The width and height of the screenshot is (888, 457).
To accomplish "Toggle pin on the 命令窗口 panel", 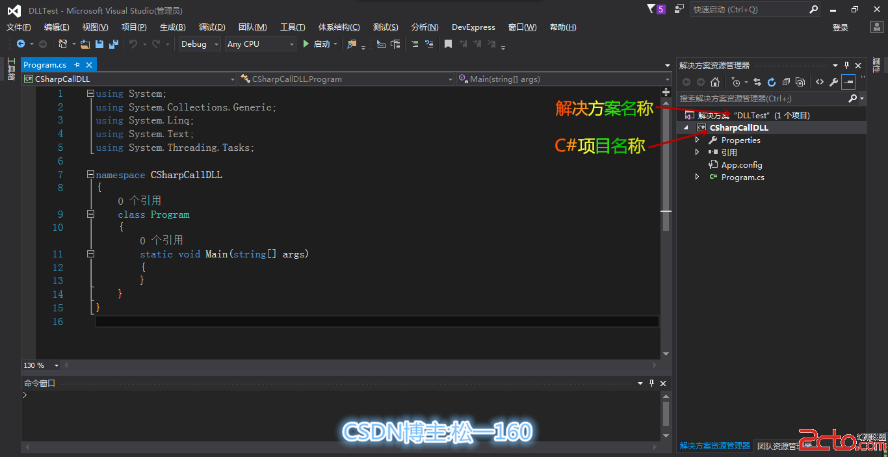I will pyautogui.click(x=652, y=384).
